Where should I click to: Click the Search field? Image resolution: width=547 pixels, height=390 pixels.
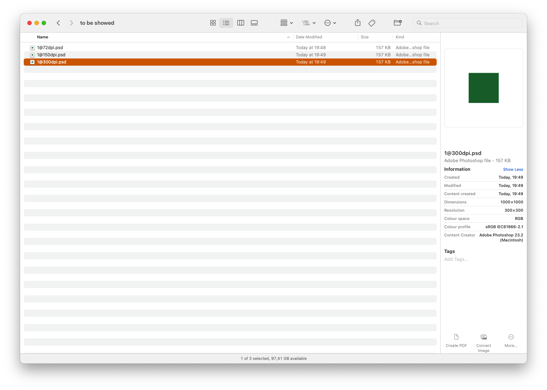click(x=468, y=23)
